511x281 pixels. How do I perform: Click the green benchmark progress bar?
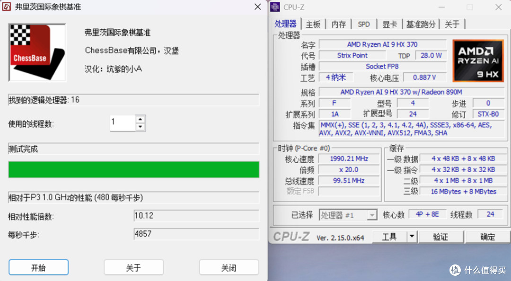133,169
